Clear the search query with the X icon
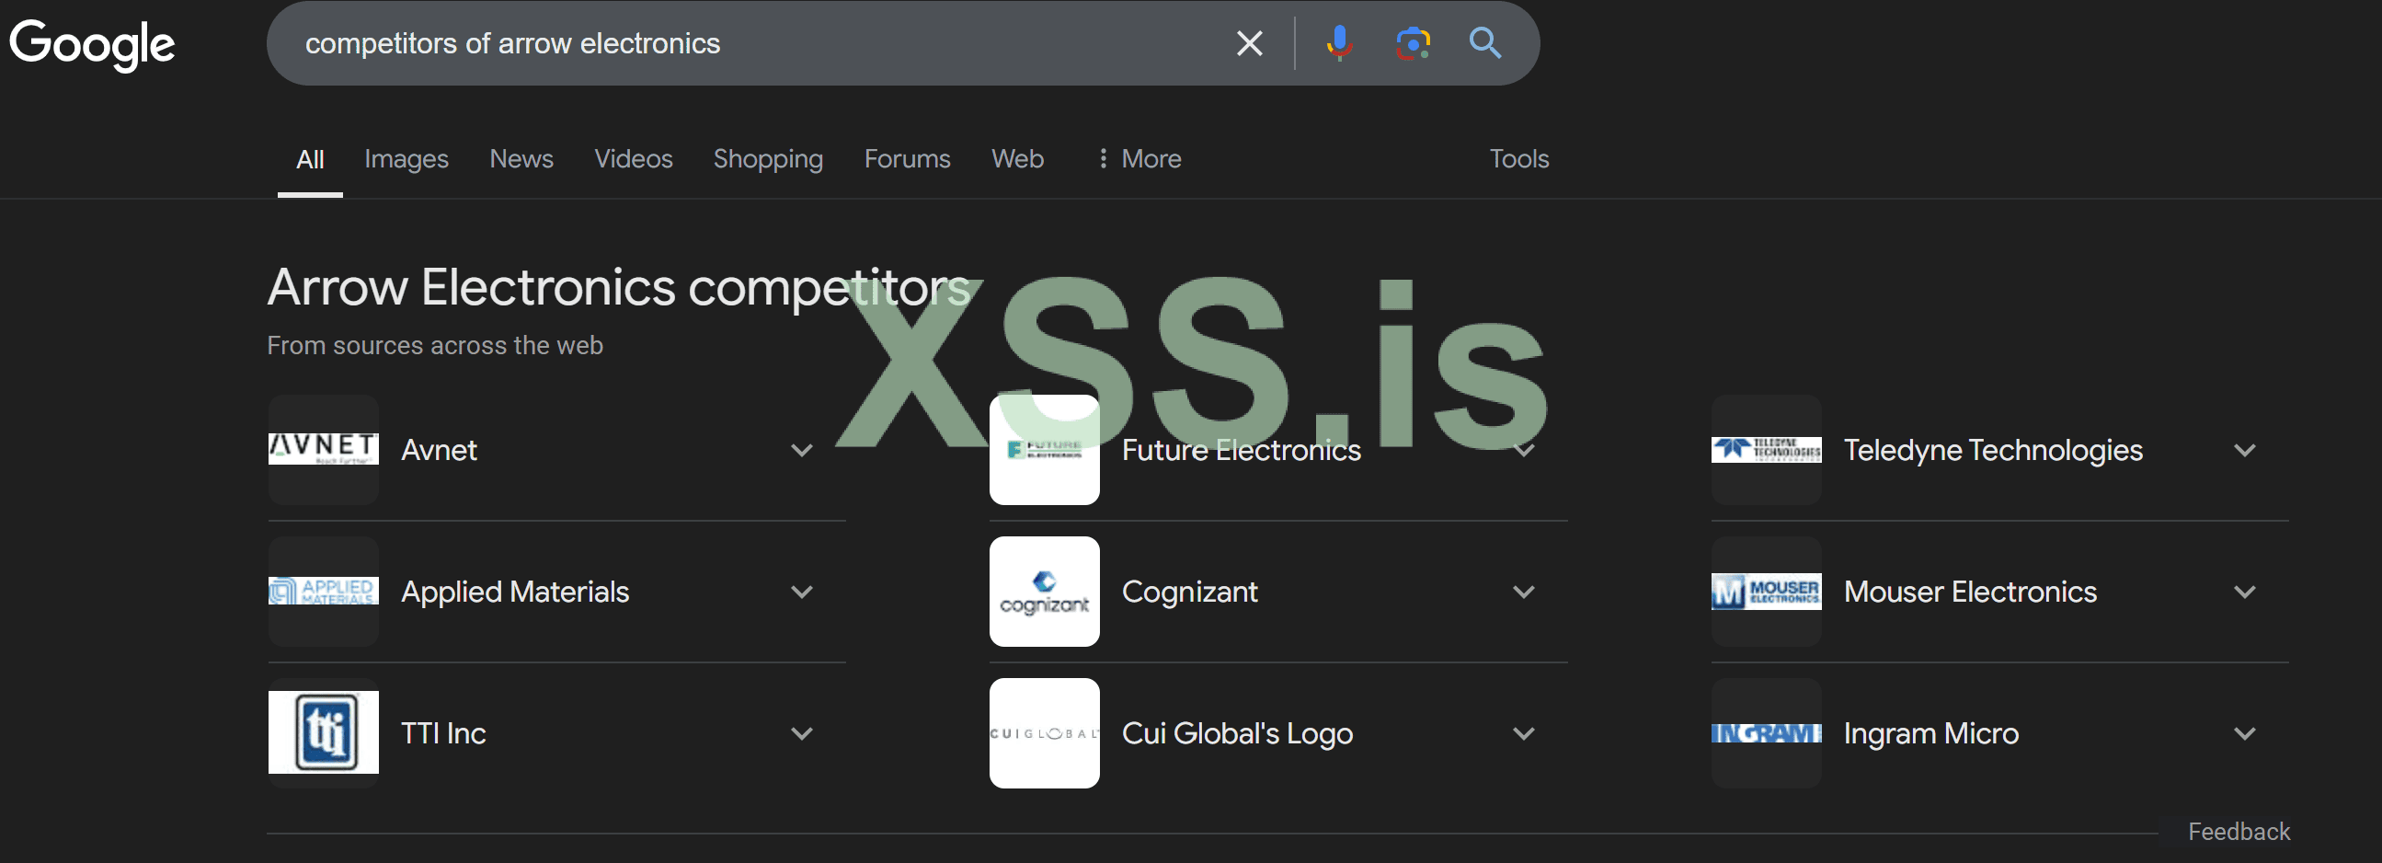 (x=1249, y=42)
